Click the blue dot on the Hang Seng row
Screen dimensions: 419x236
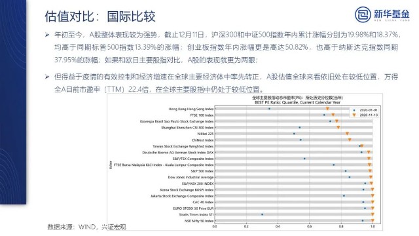pos(269,109)
